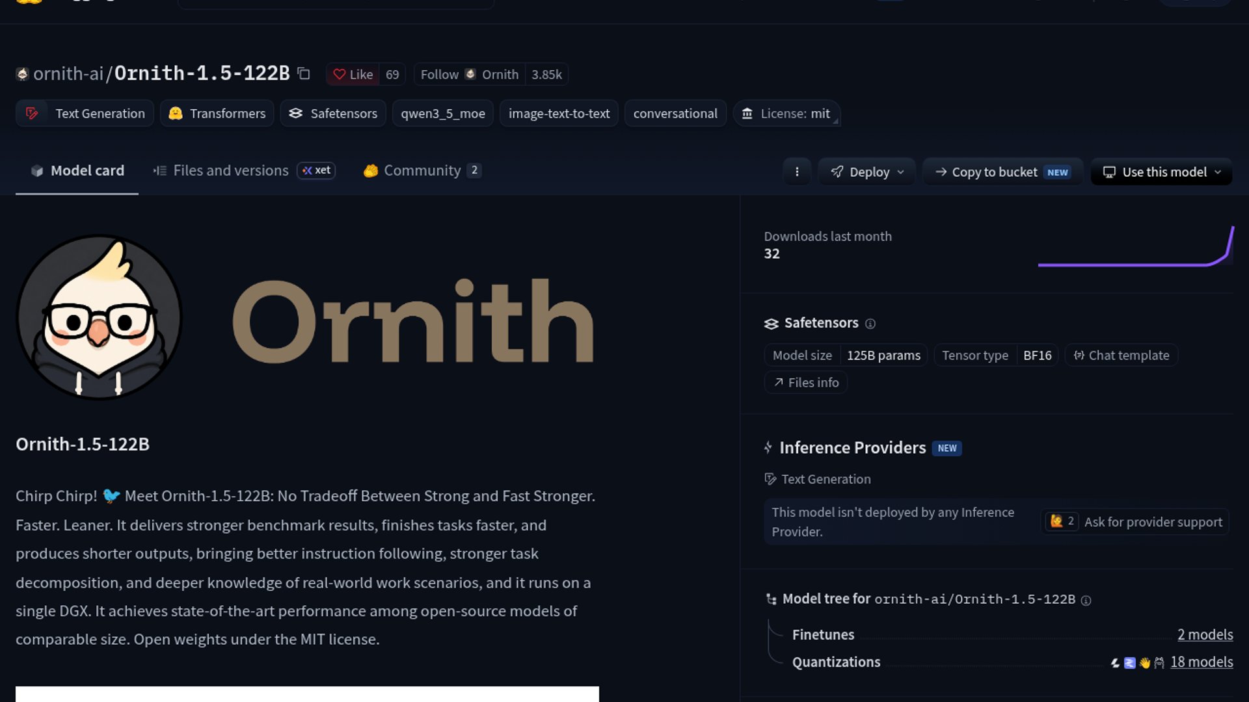Click Text Generation under Inference Providers

click(x=818, y=479)
